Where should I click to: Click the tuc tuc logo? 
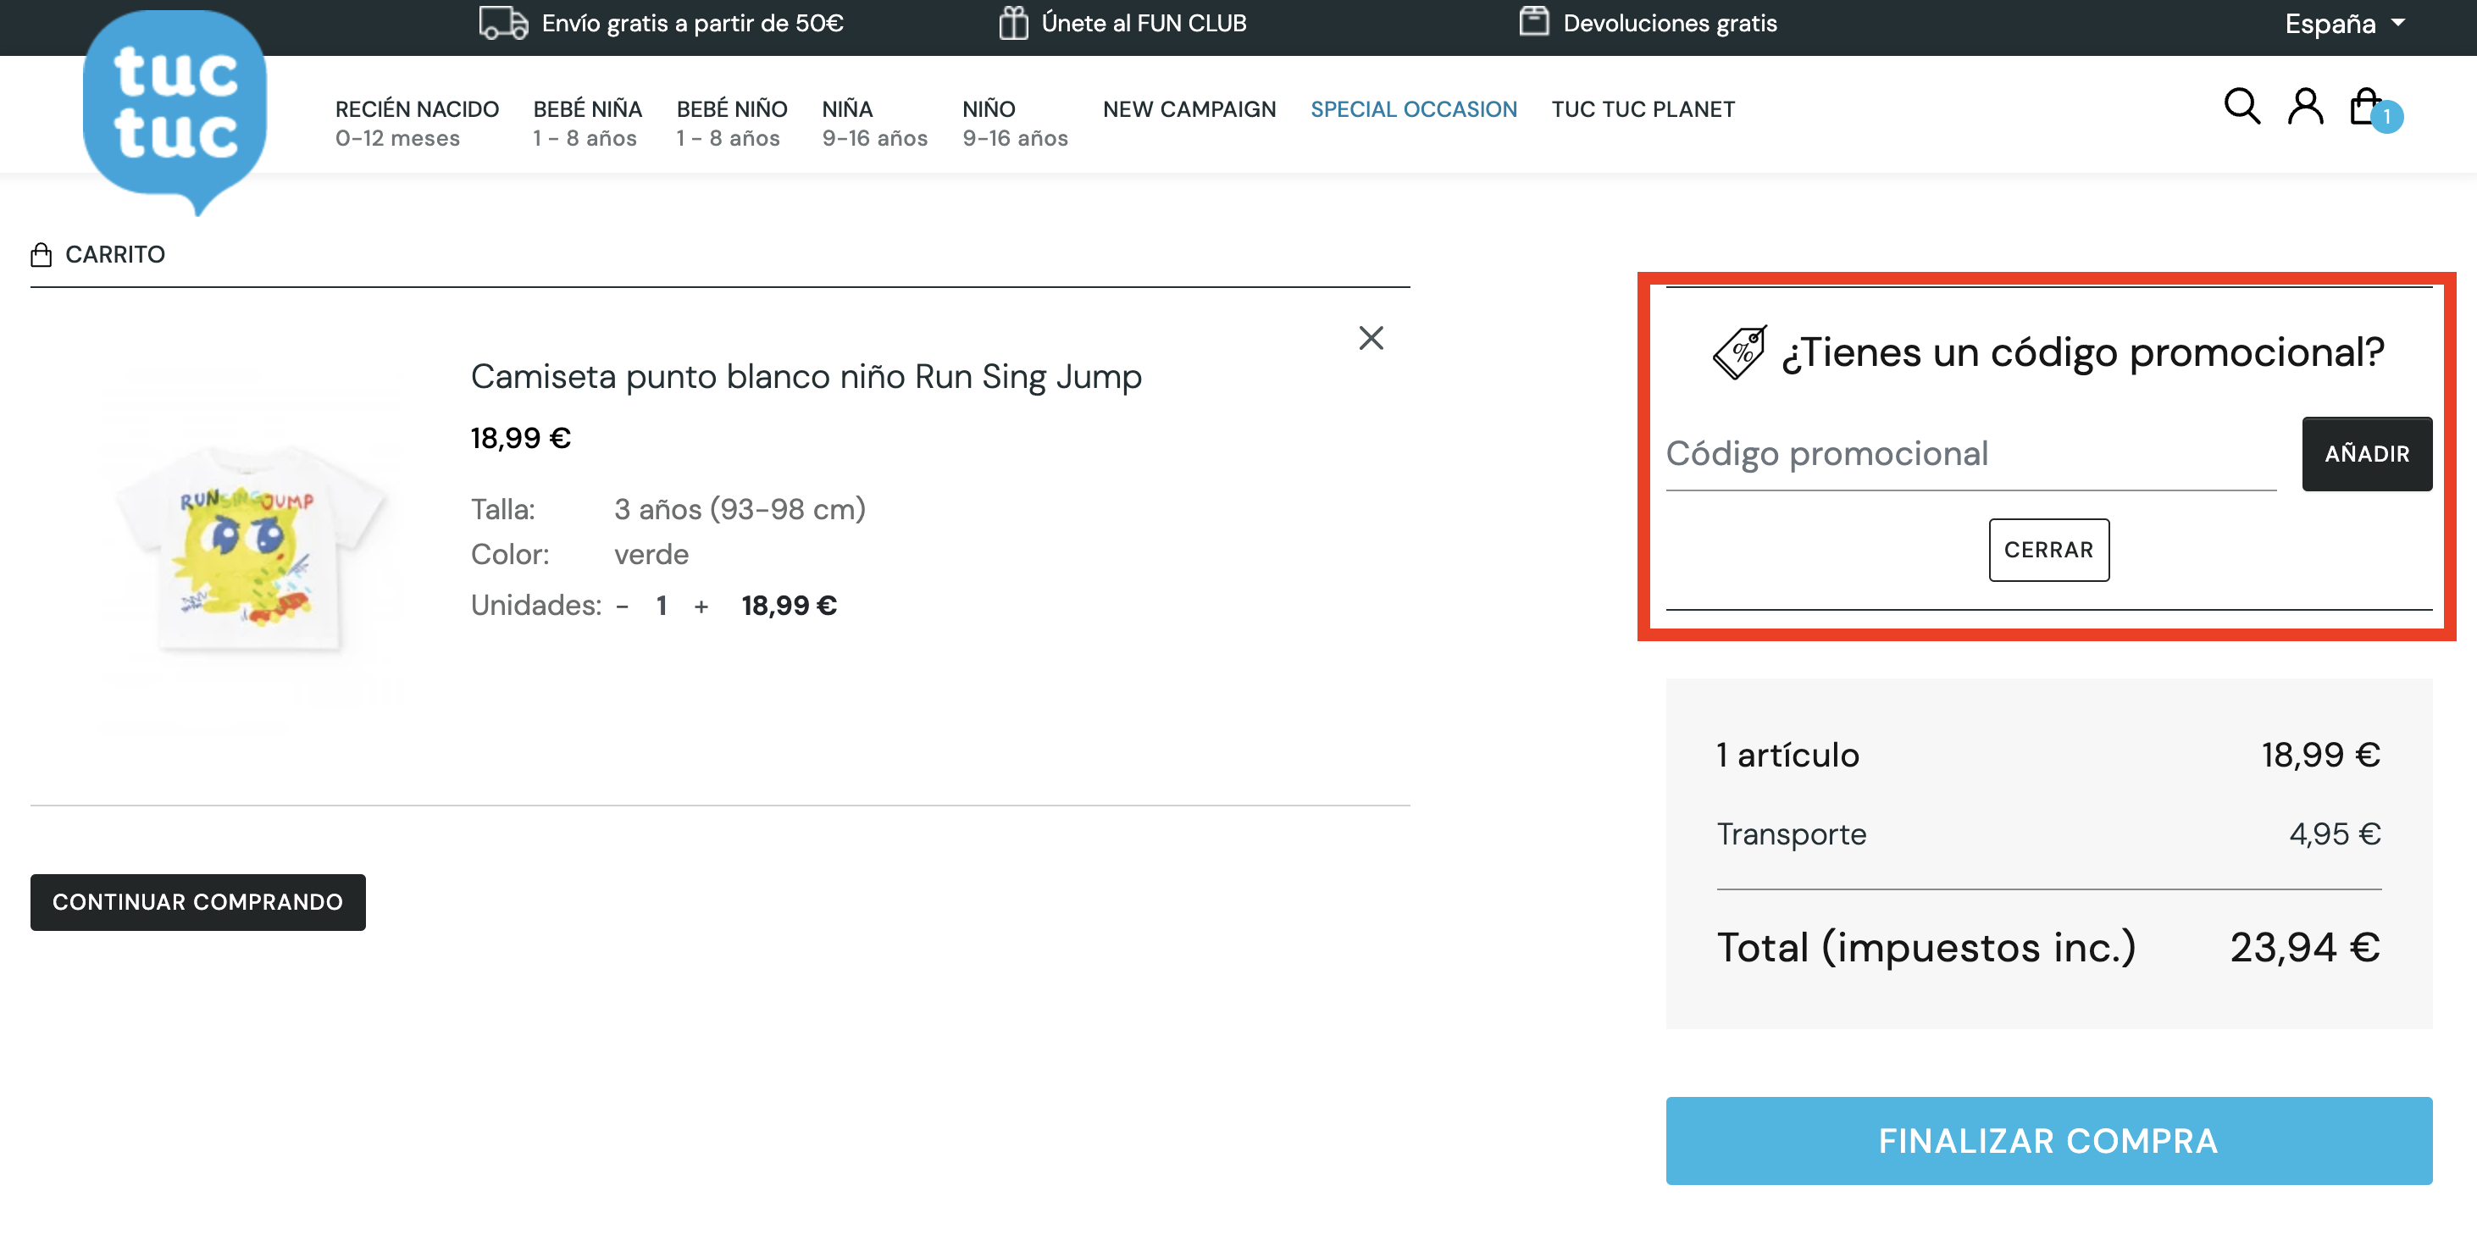[174, 111]
